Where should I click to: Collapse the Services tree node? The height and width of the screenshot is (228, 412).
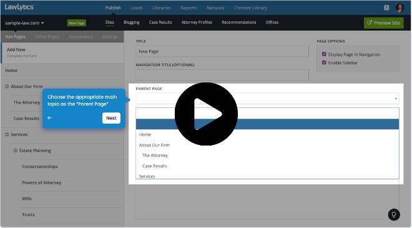7,134
